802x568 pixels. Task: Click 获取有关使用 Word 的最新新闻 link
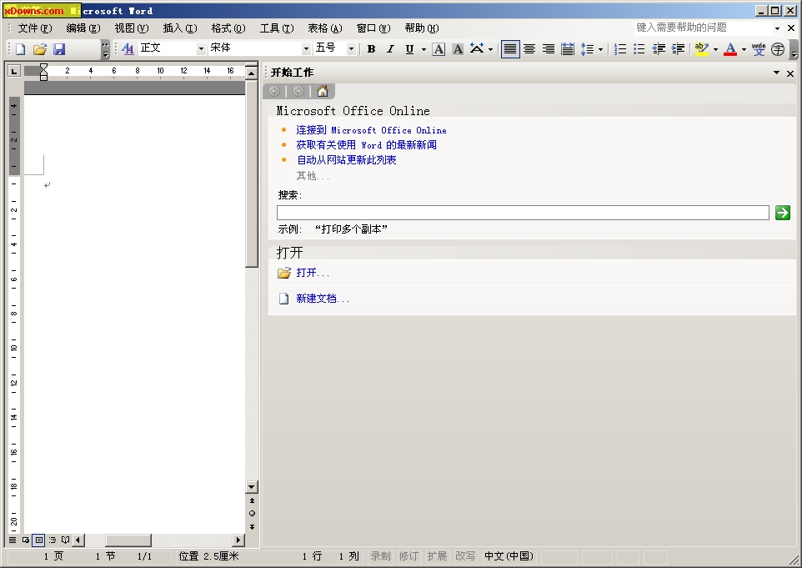[366, 145]
